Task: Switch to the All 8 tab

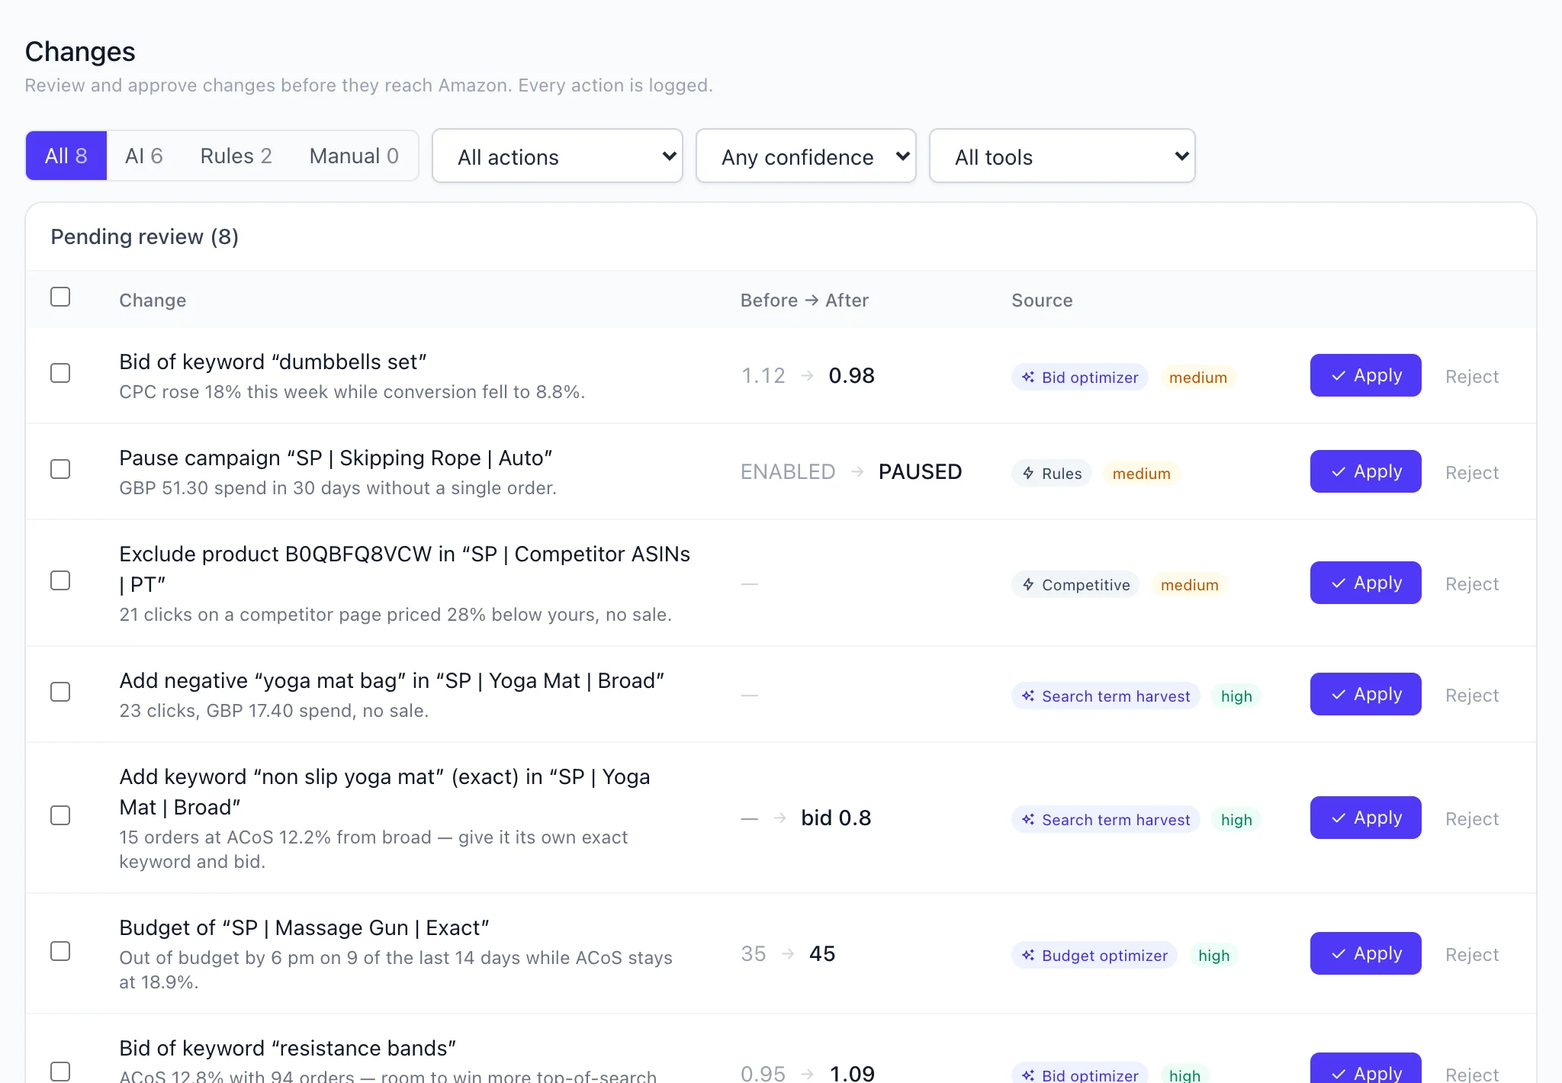Action: coord(66,156)
